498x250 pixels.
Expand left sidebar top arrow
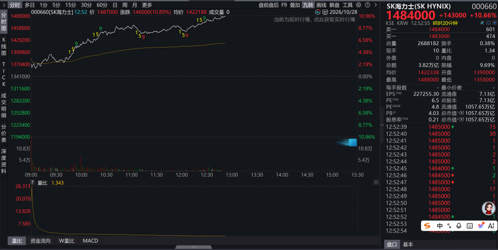[x=4, y=5]
